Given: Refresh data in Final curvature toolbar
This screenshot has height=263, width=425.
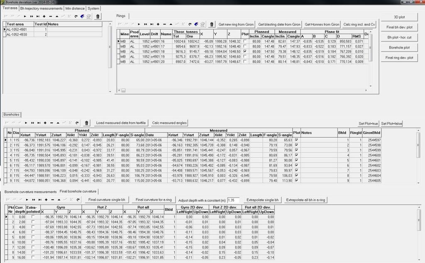Looking at the screenshot, I should tap(78, 200).
